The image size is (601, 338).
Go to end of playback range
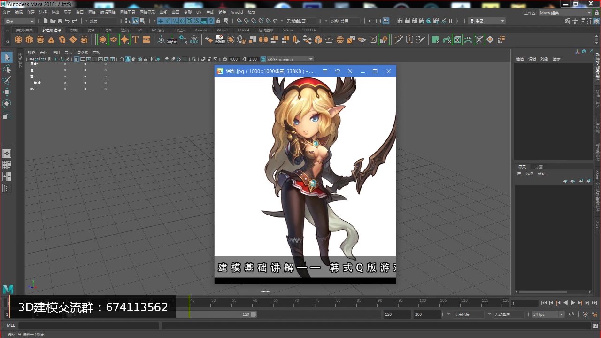[x=594, y=303]
